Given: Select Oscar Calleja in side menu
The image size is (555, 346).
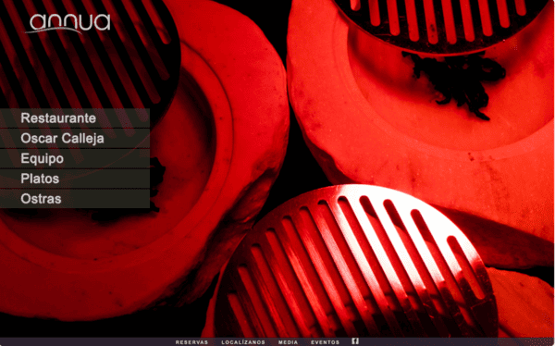Looking at the screenshot, I should [75, 138].
